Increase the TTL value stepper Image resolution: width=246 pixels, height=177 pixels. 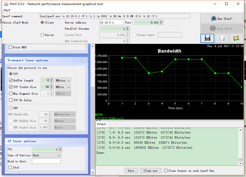(x=60, y=148)
